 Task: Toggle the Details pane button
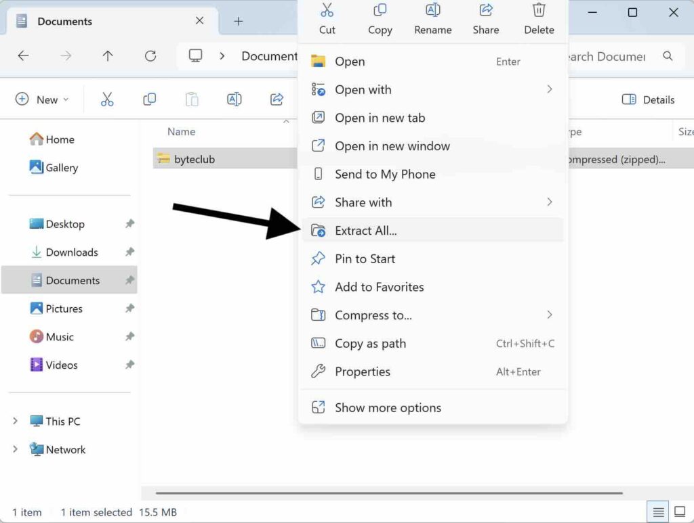pyautogui.click(x=648, y=99)
